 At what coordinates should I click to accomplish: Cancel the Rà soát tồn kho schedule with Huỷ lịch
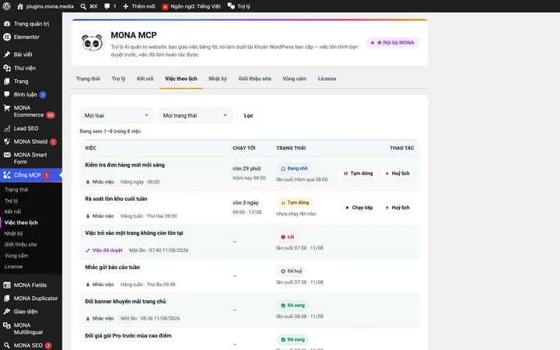pos(397,208)
